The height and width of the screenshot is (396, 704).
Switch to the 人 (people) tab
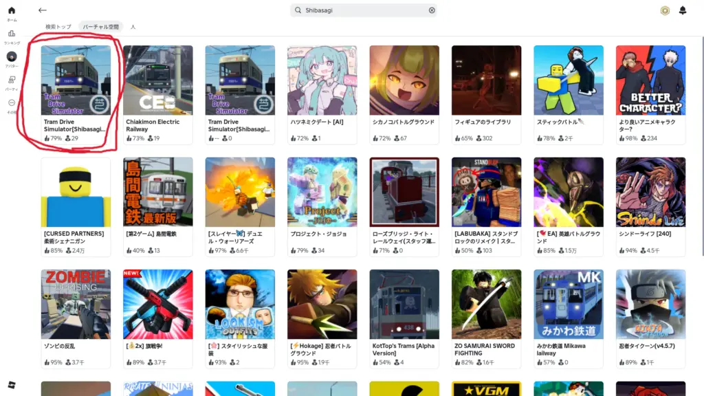pyautogui.click(x=133, y=27)
